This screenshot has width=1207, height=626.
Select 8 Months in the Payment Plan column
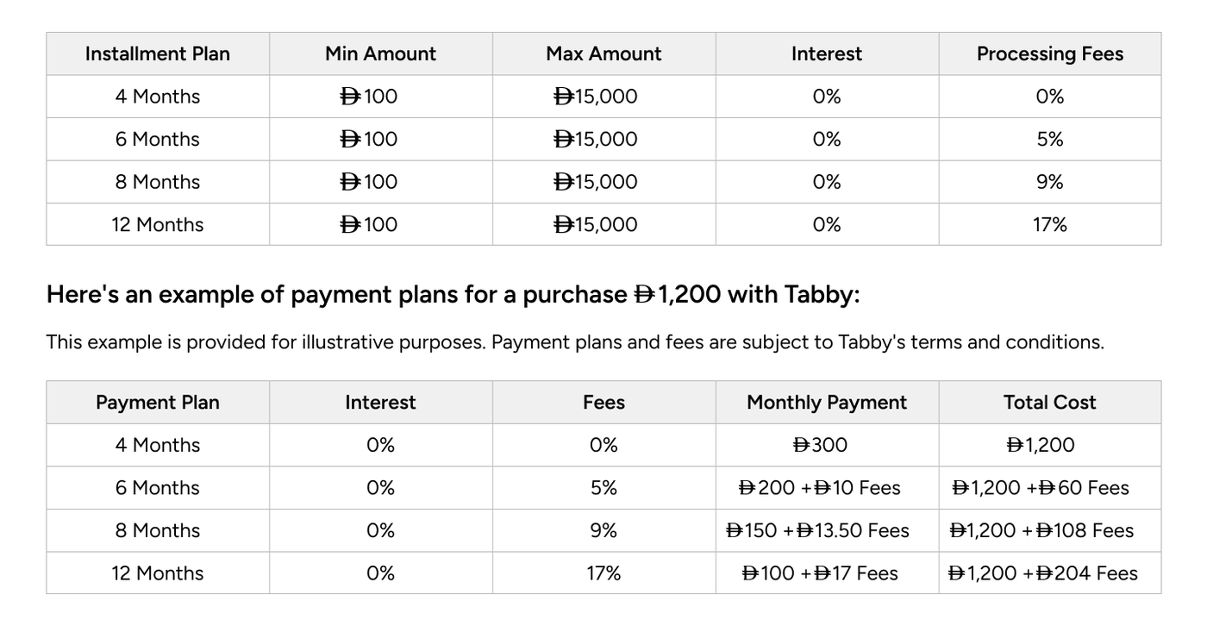point(158,530)
